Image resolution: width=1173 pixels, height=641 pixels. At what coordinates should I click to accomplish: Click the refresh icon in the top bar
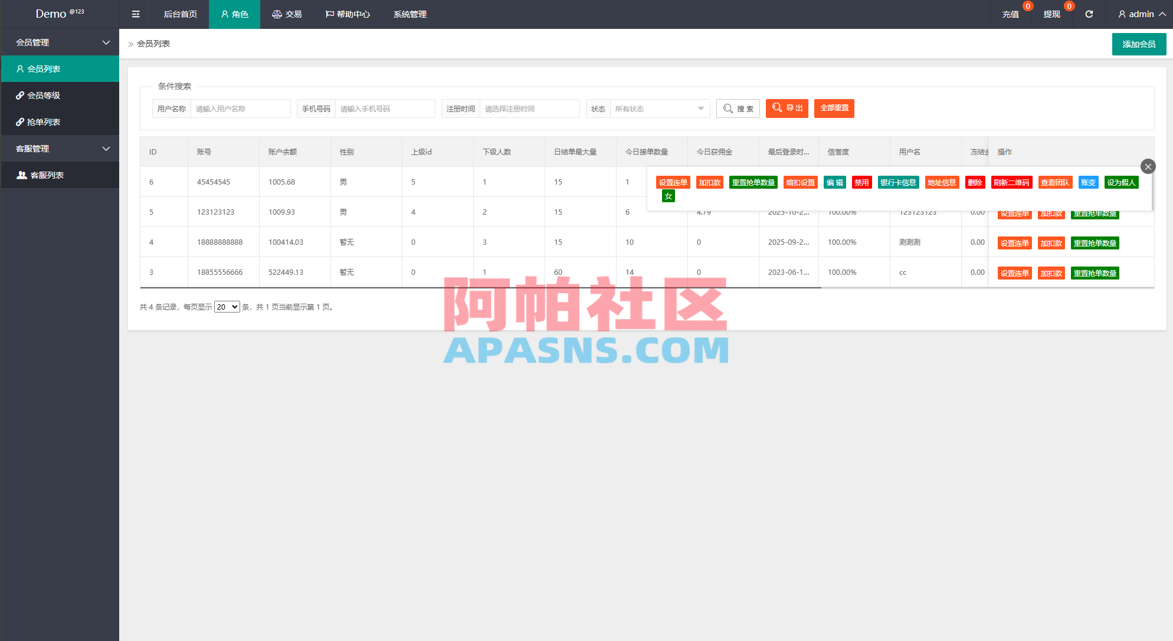[x=1089, y=14]
